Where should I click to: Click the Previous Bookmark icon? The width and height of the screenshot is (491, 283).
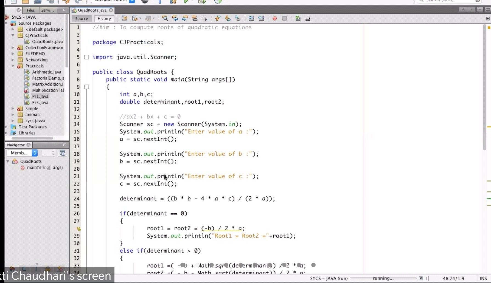[218, 18]
